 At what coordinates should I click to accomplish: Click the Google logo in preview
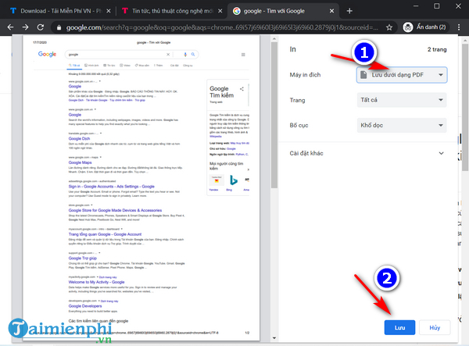pos(47,55)
